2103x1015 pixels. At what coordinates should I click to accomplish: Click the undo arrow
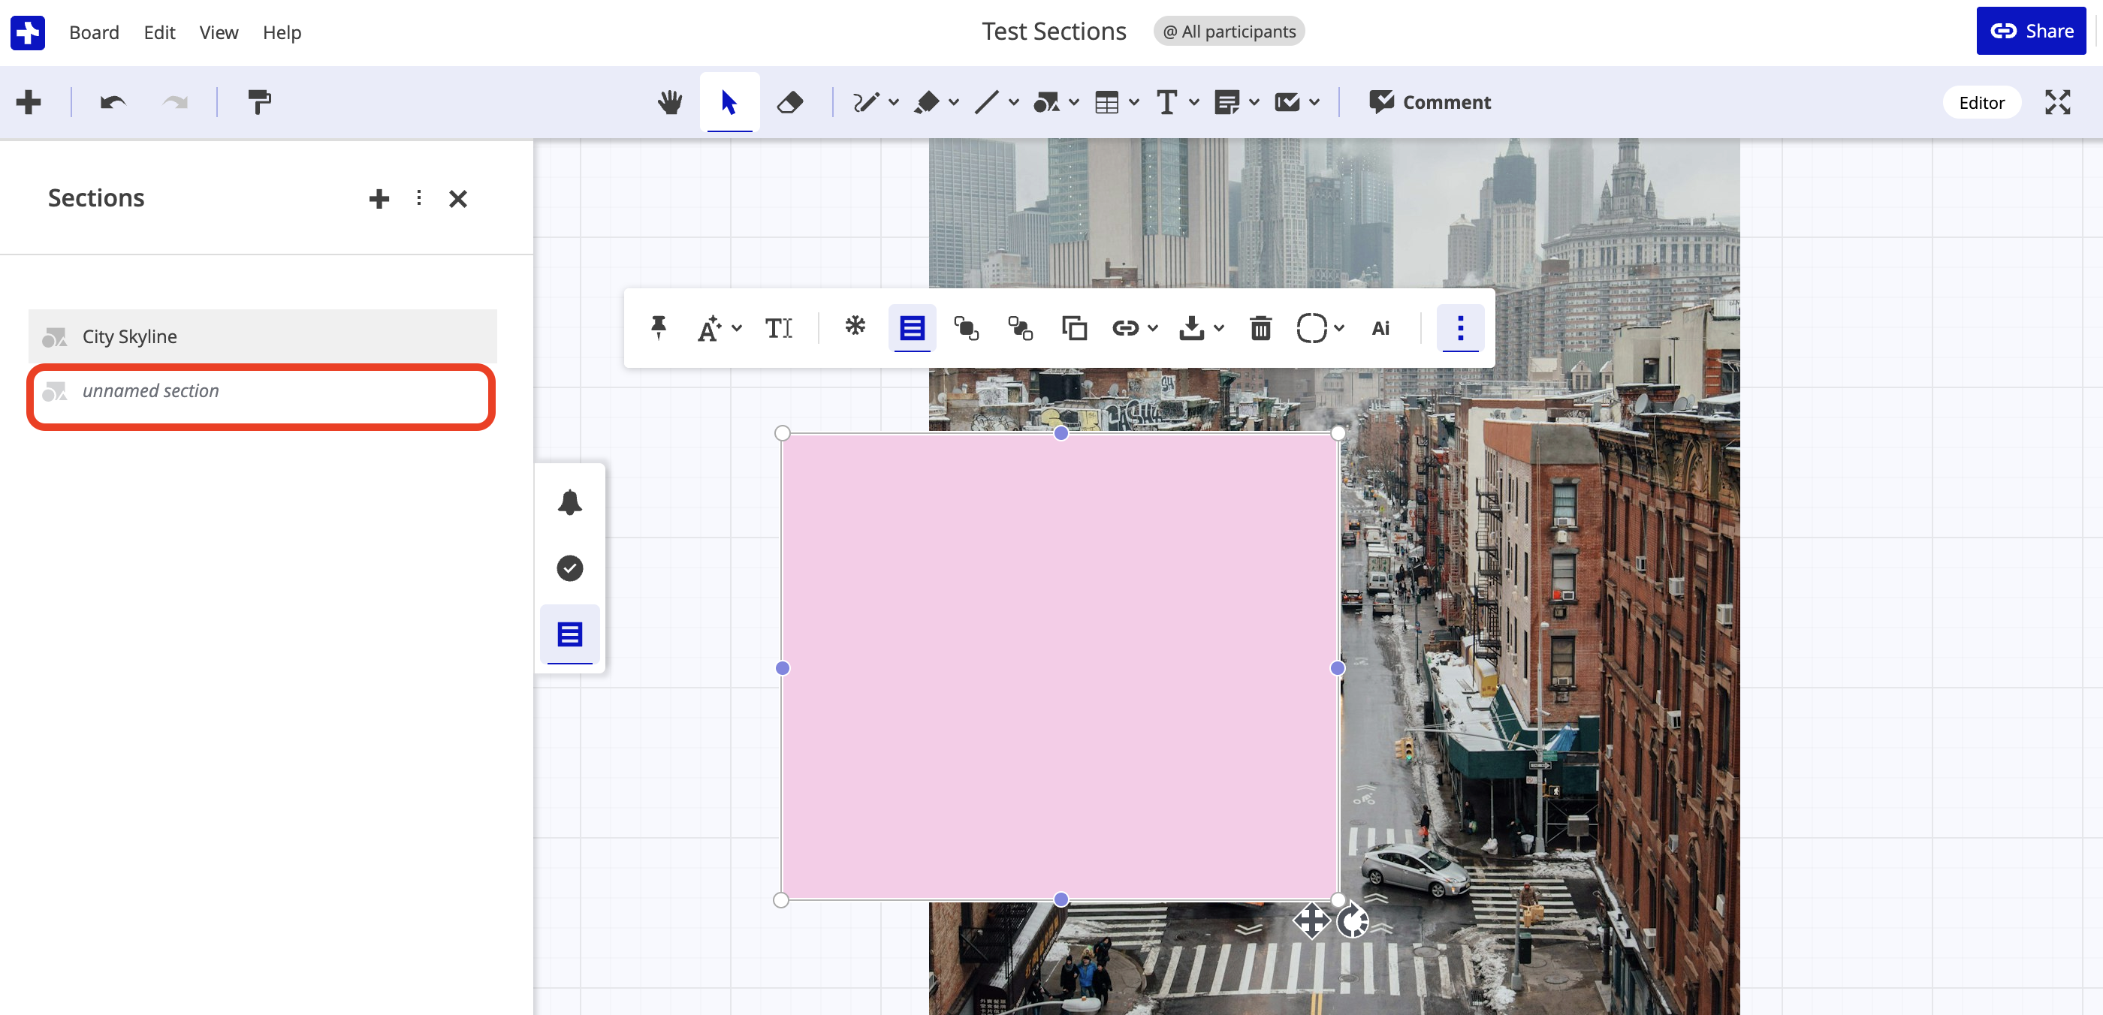click(x=113, y=102)
